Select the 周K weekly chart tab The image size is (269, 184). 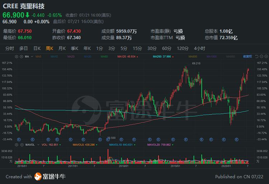[x=49, y=49]
